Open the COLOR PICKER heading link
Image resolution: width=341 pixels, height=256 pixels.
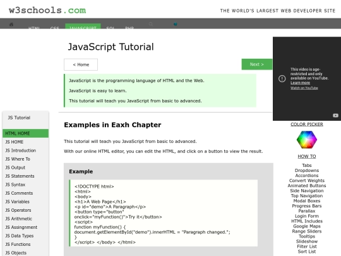pyautogui.click(x=307, y=125)
